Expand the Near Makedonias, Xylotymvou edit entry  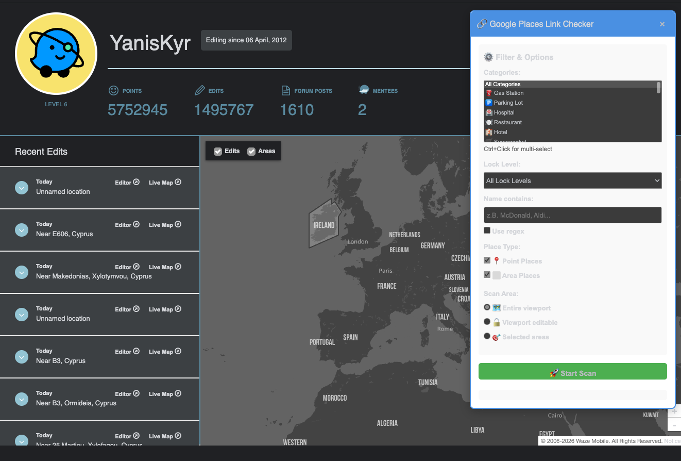pos(22,272)
